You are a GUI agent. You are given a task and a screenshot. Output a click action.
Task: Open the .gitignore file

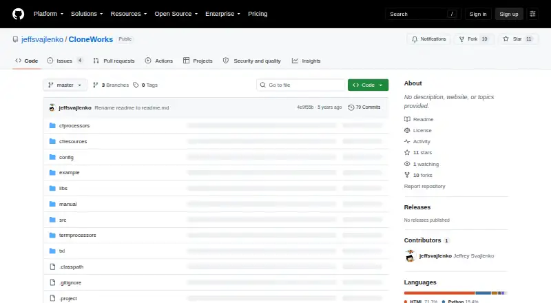pos(70,282)
